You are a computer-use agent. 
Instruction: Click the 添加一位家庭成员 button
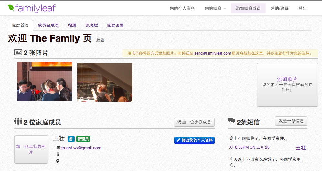coord(194,122)
